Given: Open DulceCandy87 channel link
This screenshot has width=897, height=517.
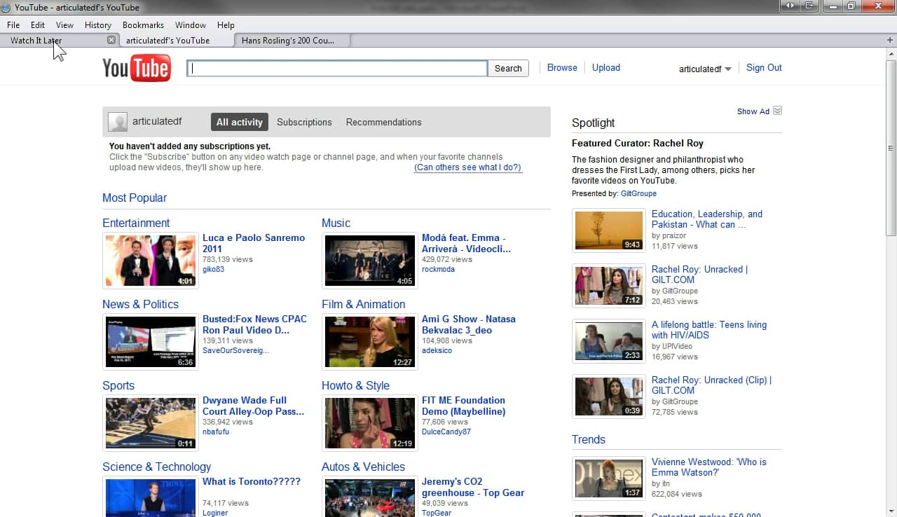Looking at the screenshot, I should pyautogui.click(x=446, y=432).
